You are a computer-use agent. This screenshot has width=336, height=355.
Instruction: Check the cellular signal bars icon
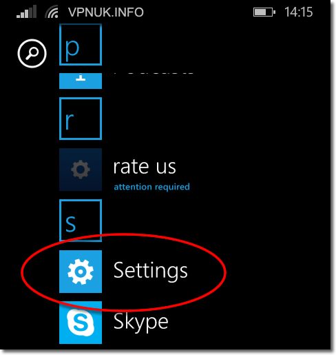point(27,12)
